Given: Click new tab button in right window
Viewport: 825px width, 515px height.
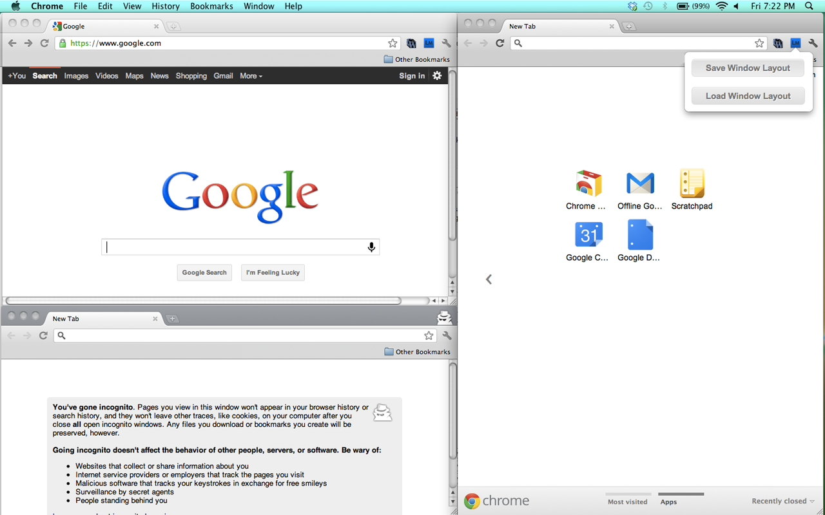Looking at the screenshot, I should 629,26.
